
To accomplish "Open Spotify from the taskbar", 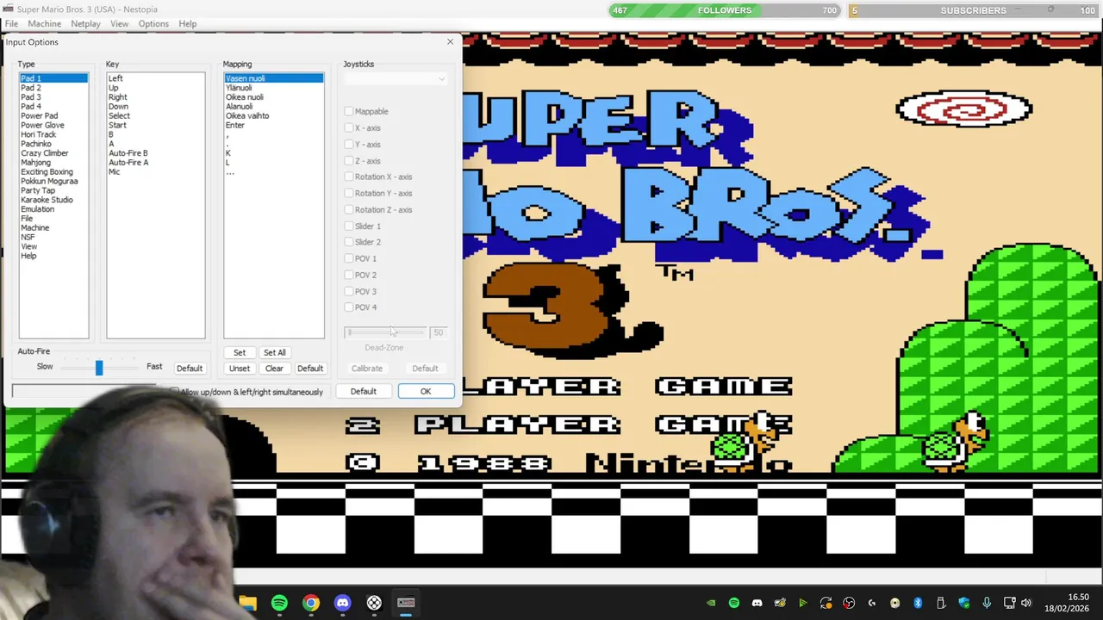I will tap(279, 603).
